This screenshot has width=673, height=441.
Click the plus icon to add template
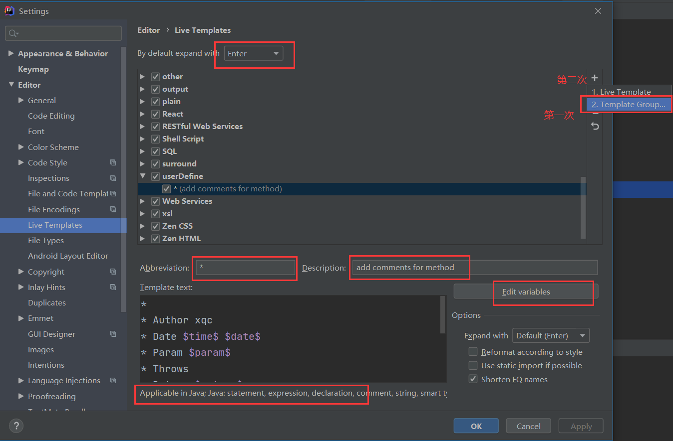click(x=595, y=78)
